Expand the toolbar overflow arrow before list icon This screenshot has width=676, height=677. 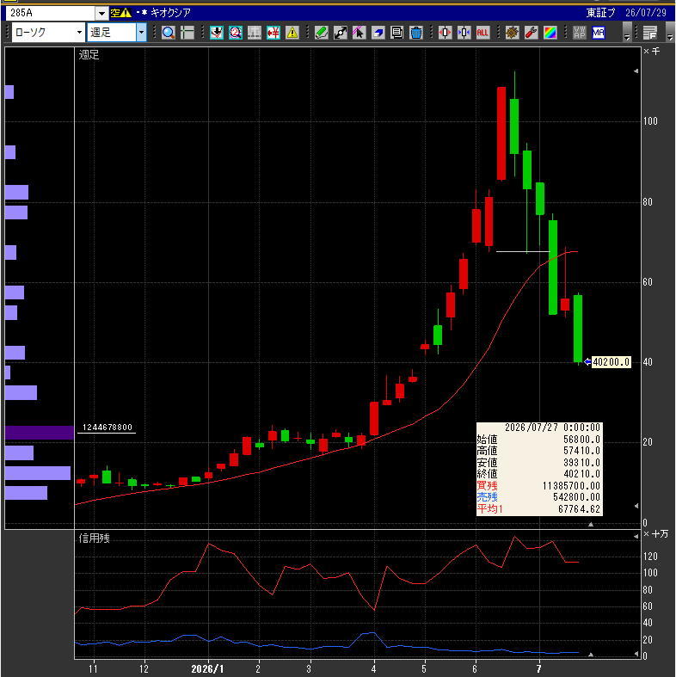point(627,33)
